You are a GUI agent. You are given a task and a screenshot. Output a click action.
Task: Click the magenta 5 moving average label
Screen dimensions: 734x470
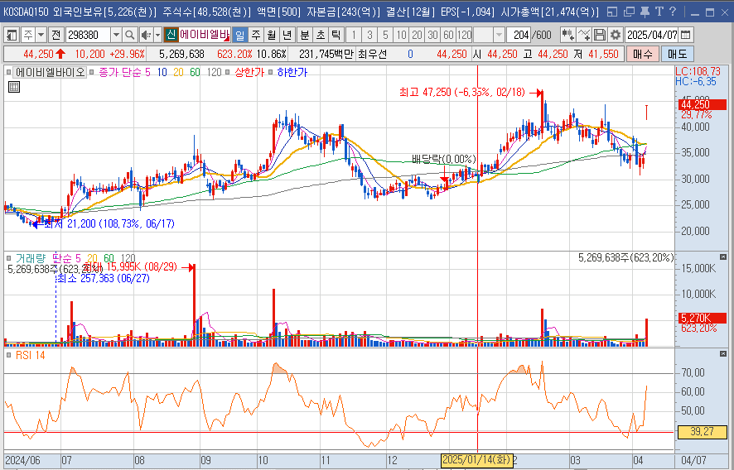[x=148, y=73]
